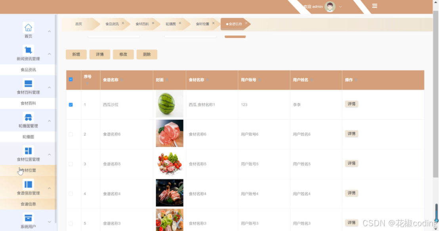Collapse the 首页 sidebar chevron
The width and height of the screenshot is (439, 231).
(x=49, y=31)
